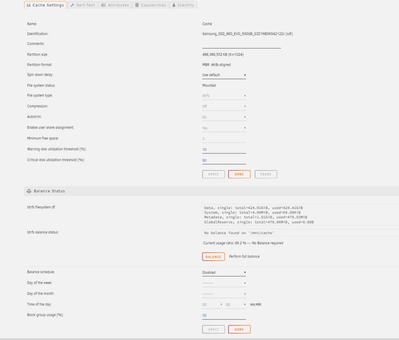This screenshot has height=340, width=399.
Task: Click the Samsung_SSD_860_EVO identification text
Action: coord(247,34)
